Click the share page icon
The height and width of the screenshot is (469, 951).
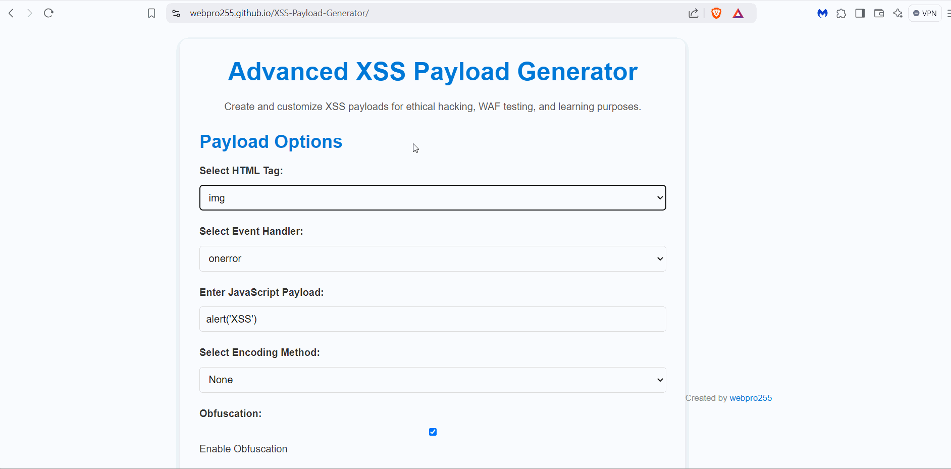click(694, 14)
